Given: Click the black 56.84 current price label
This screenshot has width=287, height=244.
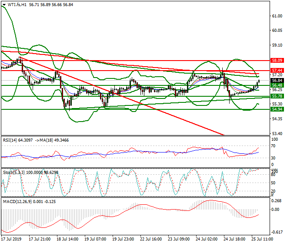Looking at the screenshot, I should click(277, 81).
